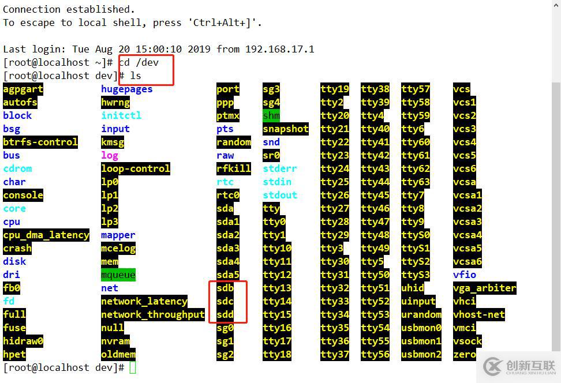Click the 'network_throughput' entry
The width and height of the screenshot is (561, 383).
pos(153,315)
